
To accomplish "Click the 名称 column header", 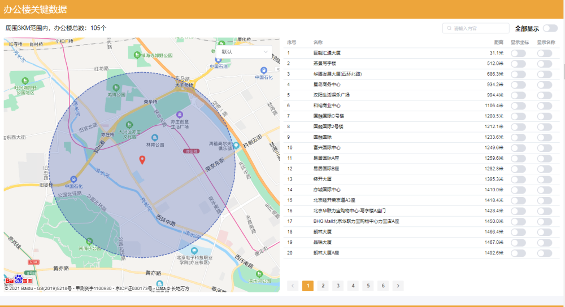I will pos(318,42).
